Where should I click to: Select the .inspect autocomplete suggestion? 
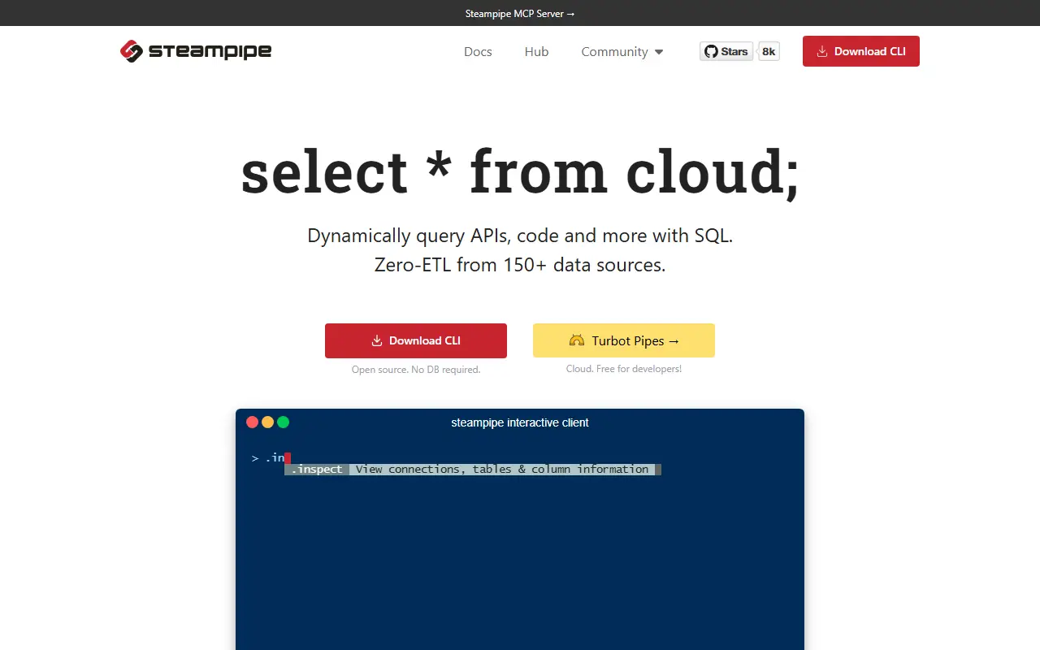point(473,469)
